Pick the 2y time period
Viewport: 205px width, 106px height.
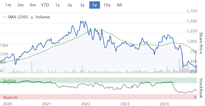coord(70,5)
